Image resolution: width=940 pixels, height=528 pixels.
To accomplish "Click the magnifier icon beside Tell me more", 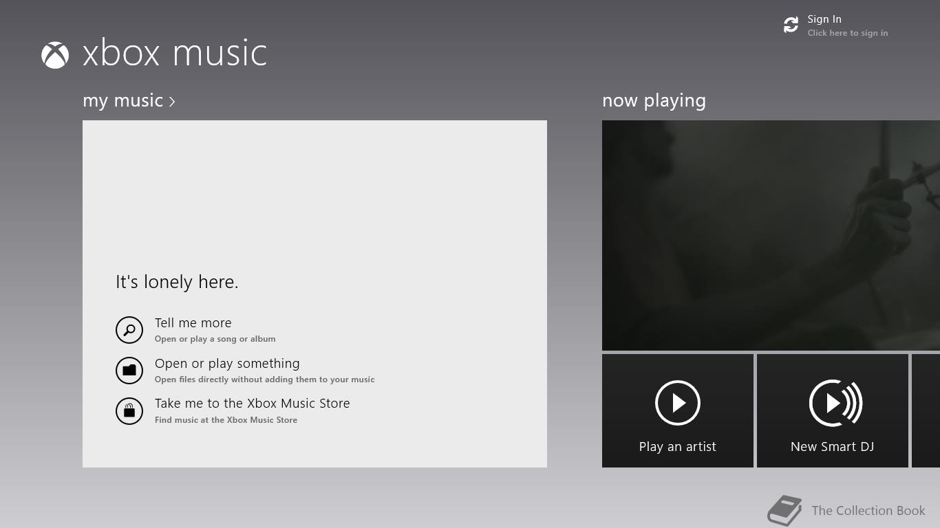I will point(129,330).
